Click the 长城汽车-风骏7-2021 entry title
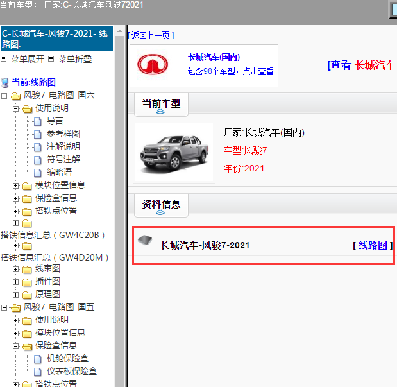The image size is (397, 387). (x=205, y=245)
